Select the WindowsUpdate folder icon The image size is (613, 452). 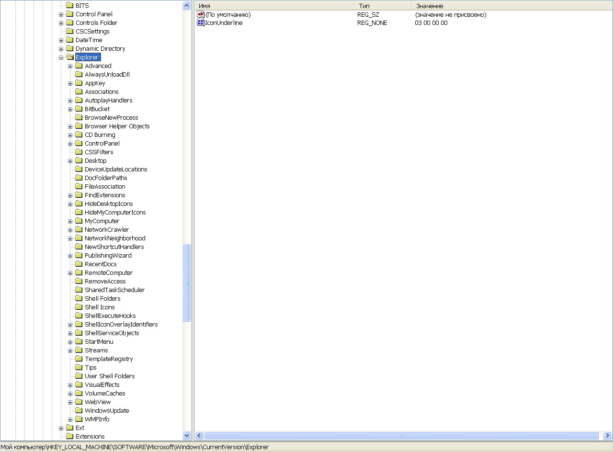79,411
